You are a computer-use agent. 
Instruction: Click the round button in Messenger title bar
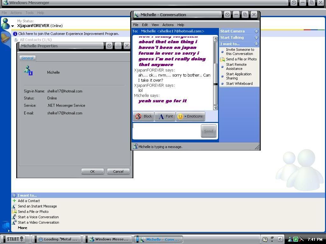pos(294,3)
